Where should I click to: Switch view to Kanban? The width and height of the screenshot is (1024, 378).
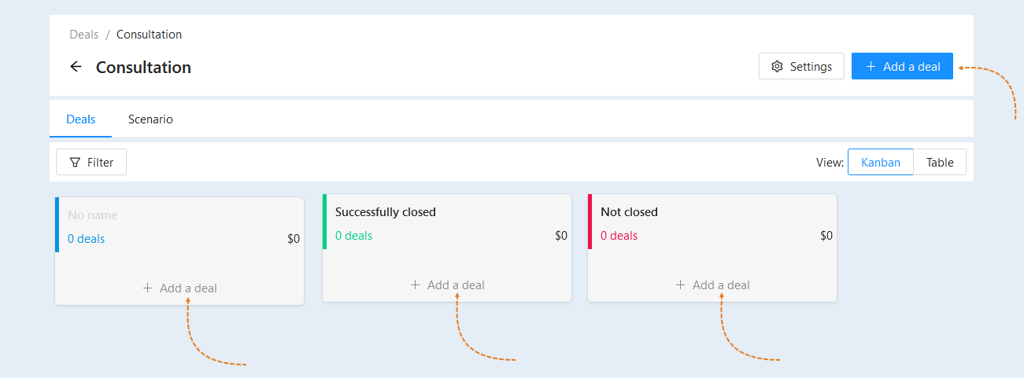(880, 163)
